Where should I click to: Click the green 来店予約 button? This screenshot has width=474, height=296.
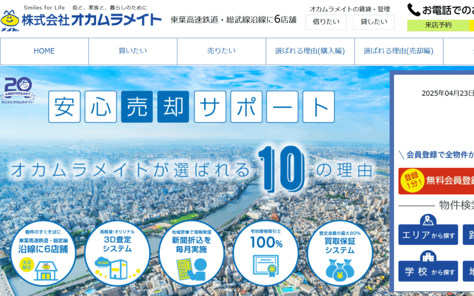pyautogui.click(x=438, y=25)
